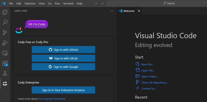Open Extensions view with badge 3

(5, 63)
